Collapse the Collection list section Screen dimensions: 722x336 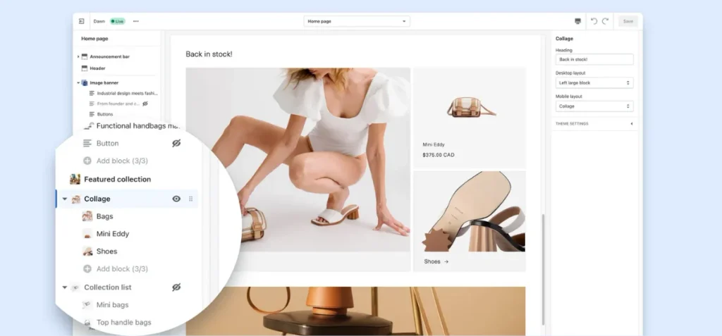click(x=64, y=287)
